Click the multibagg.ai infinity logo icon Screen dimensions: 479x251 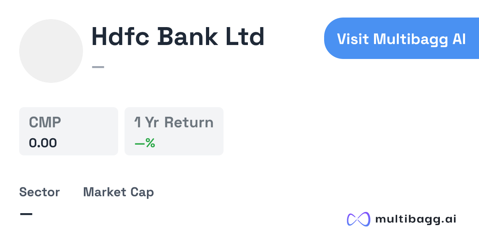click(358, 218)
